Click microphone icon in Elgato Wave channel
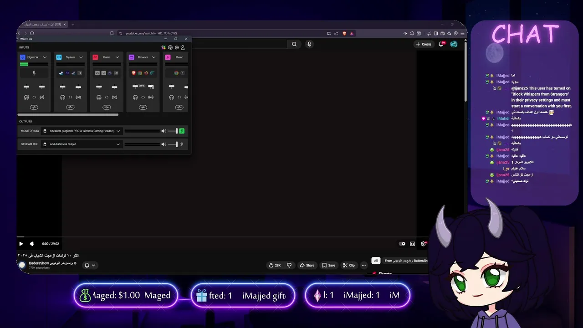 click(x=34, y=73)
